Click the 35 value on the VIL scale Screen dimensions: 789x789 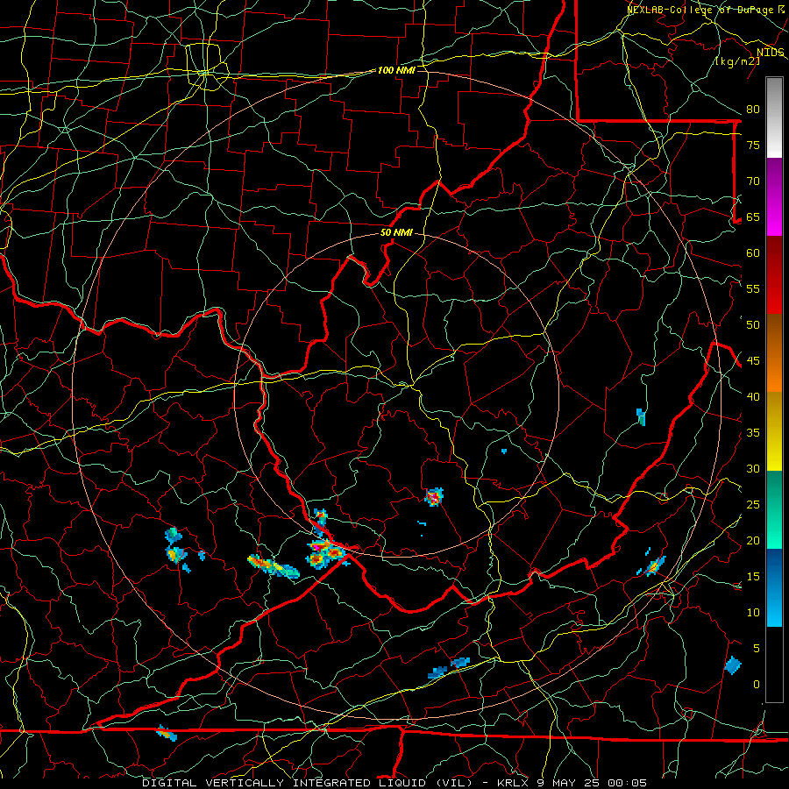click(x=753, y=433)
